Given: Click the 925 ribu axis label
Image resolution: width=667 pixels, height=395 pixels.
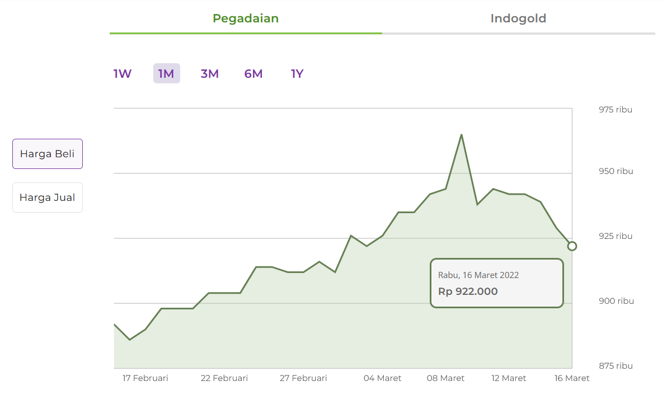Looking at the screenshot, I should pyautogui.click(x=616, y=236).
